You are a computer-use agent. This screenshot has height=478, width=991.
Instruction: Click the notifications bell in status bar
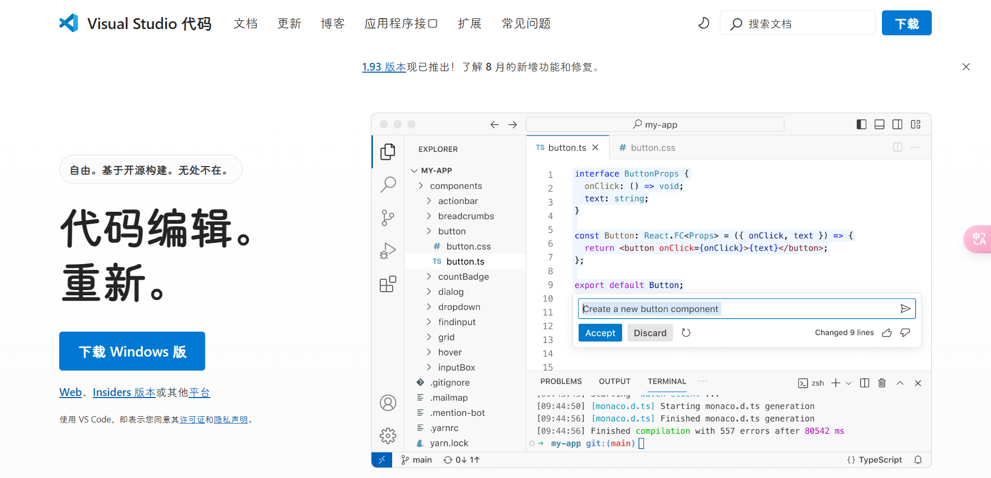(918, 460)
